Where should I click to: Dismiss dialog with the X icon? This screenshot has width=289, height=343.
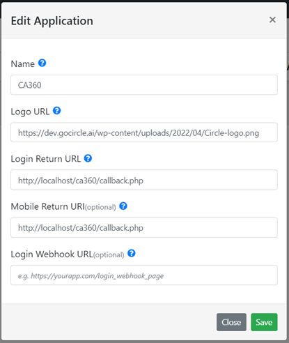(272, 20)
